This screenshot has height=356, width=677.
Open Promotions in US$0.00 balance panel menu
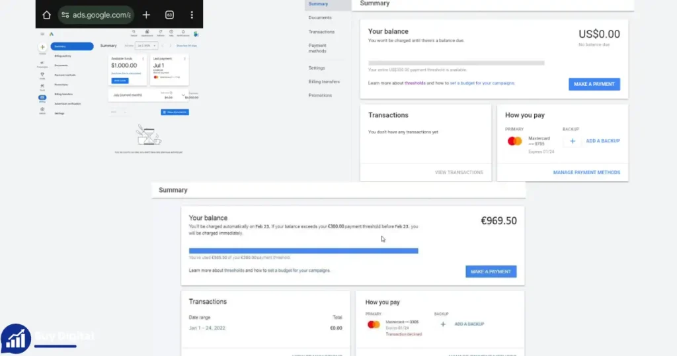pos(320,95)
